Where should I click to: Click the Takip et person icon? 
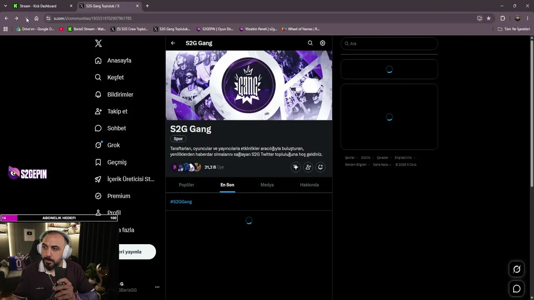pyautogui.click(x=98, y=111)
